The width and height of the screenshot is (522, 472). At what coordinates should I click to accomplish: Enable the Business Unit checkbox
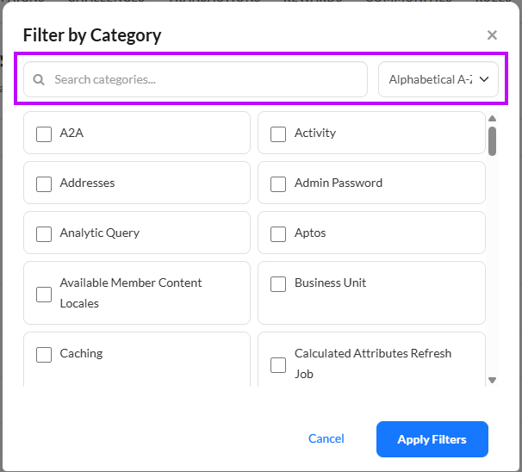[x=278, y=283]
